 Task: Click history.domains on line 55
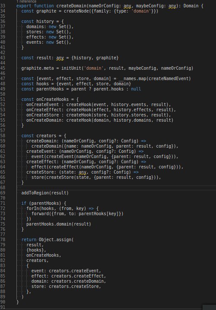tap(131, 120)
